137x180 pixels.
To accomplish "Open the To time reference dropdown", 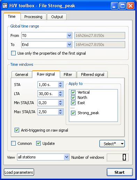I will [69, 45].
